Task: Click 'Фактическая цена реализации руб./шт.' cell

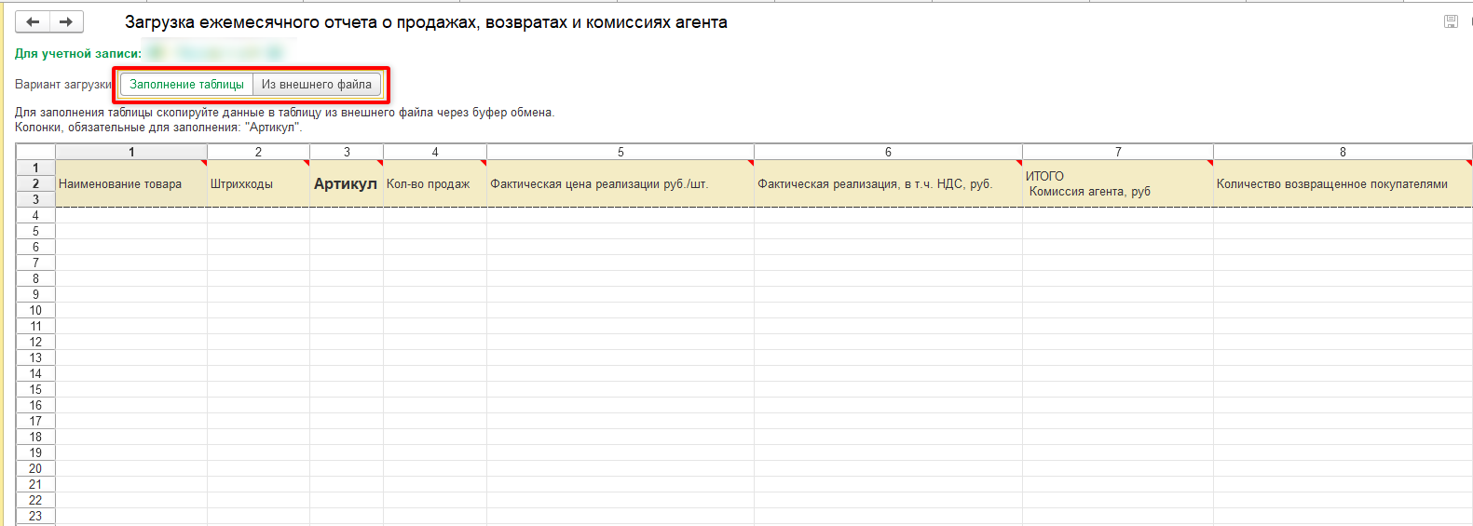Action: tap(621, 183)
